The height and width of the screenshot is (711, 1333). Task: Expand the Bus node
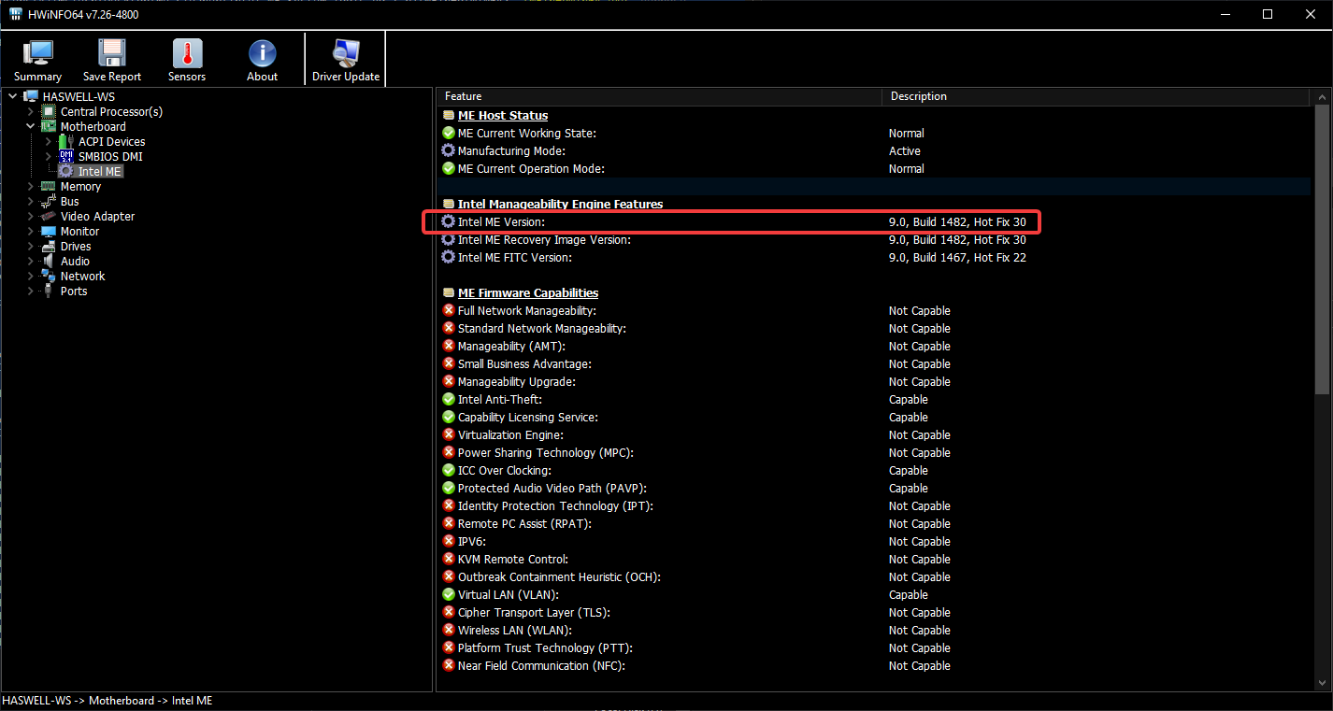[x=30, y=201]
